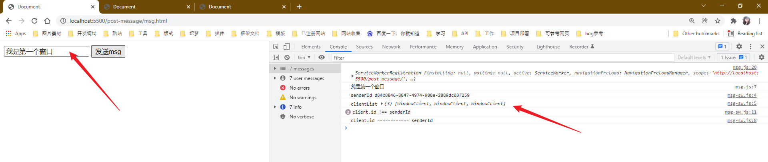Clear the console output
Viewport: 768px width, 162px height.
(x=287, y=58)
